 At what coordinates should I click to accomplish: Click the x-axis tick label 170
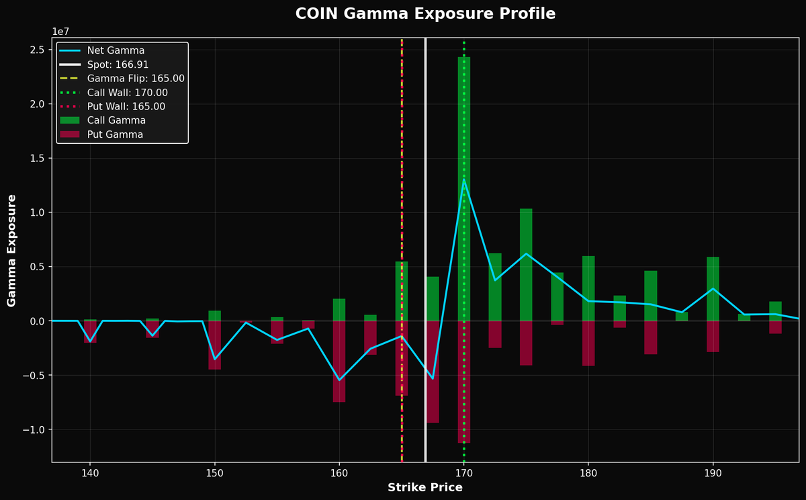pyautogui.click(x=463, y=473)
